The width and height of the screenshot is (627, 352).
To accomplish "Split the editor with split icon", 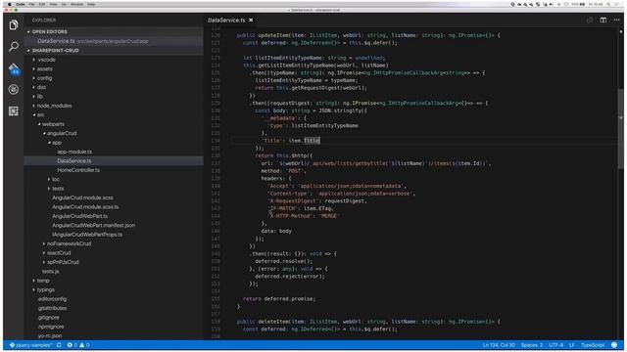I will pyautogui.click(x=603, y=20).
